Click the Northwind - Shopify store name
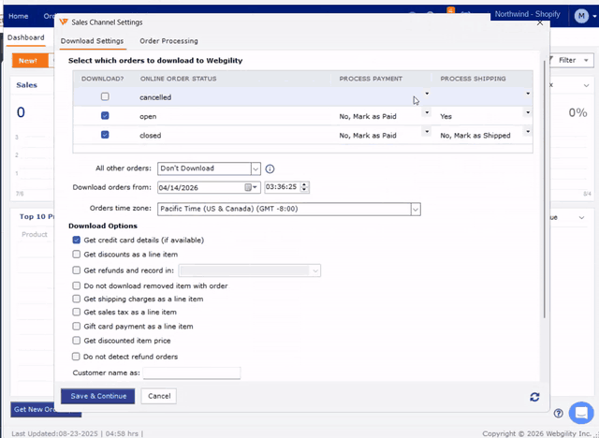Viewport: 599px width, 438px height. coord(527,14)
